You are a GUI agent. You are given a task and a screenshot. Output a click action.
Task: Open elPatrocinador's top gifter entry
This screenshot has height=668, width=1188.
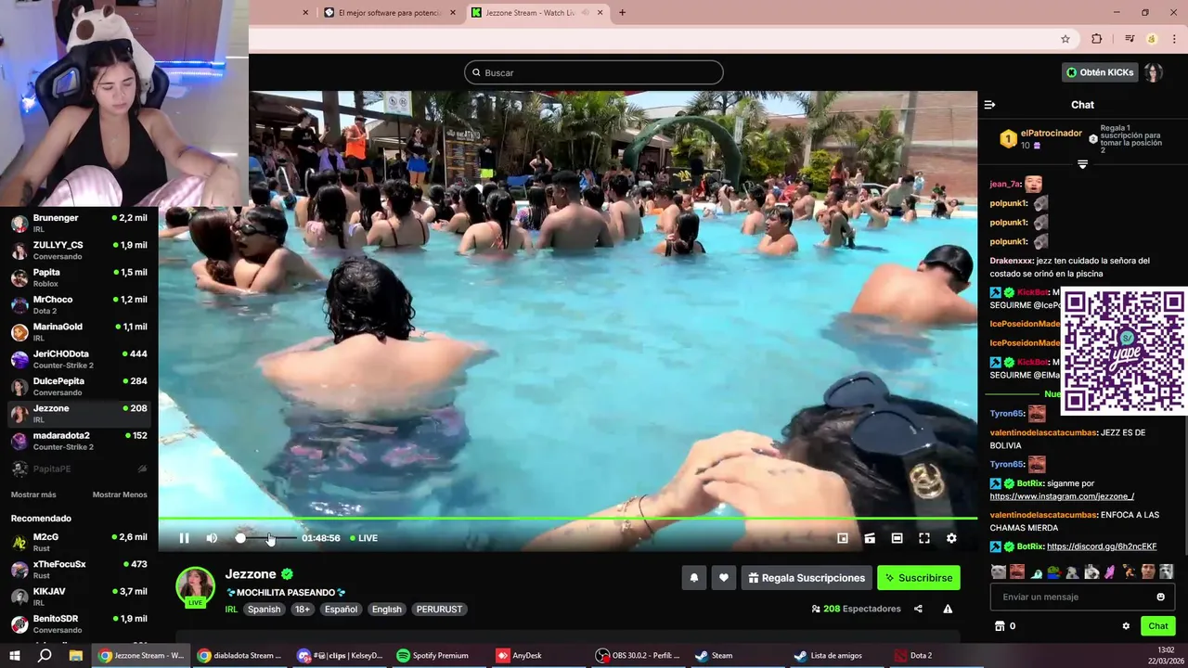1039,139
